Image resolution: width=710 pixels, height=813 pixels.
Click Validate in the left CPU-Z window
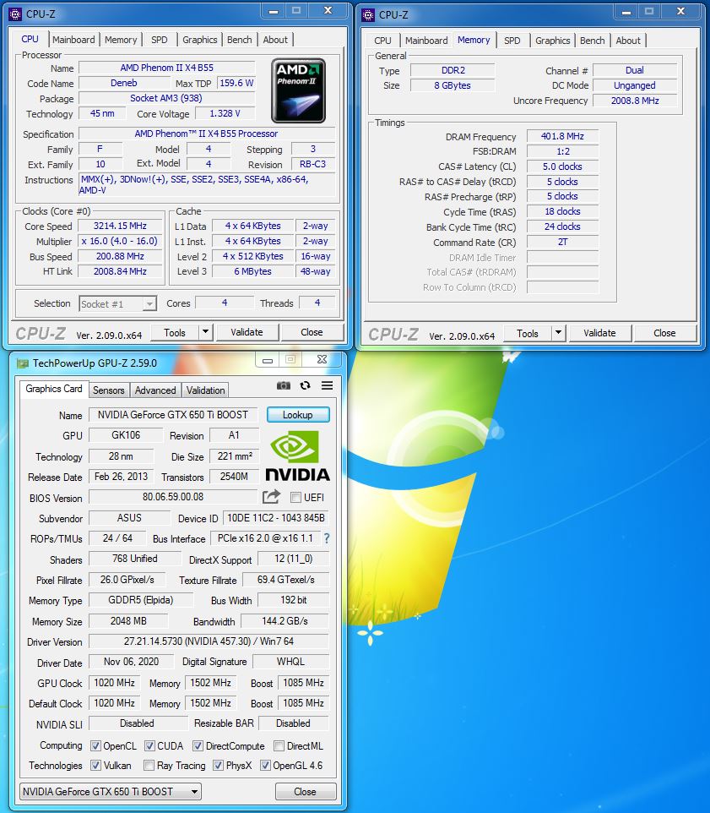(247, 332)
